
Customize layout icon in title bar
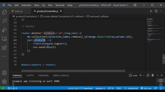point(135,5)
